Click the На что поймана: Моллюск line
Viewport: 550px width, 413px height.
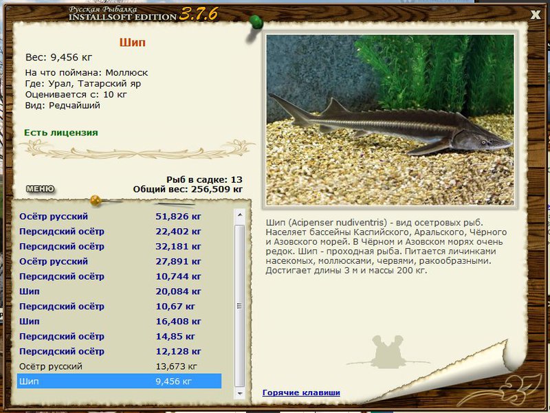click(x=87, y=73)
